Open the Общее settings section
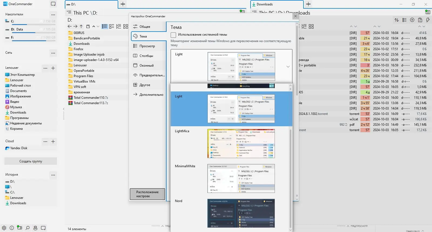The image size is (432, 232). 149,27
